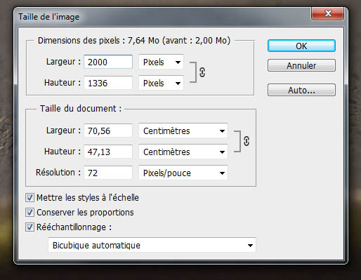Open Bicubique automatique resampling dropdown
361x280 pixels.
(152, 245)
